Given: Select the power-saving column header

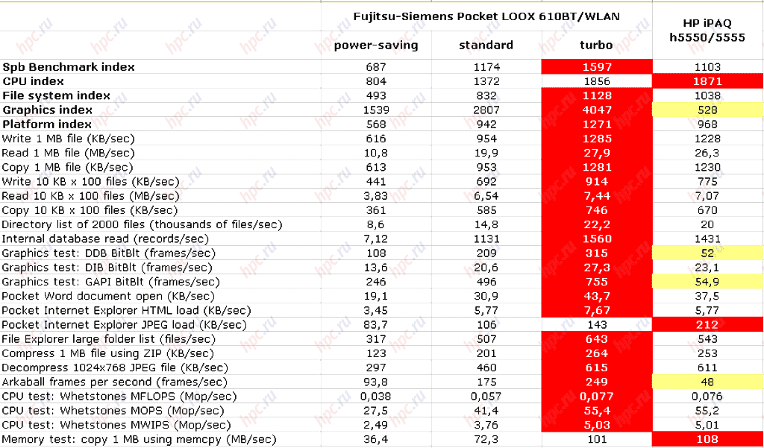Looking at the screenshot, I should [x=376, y=45].
